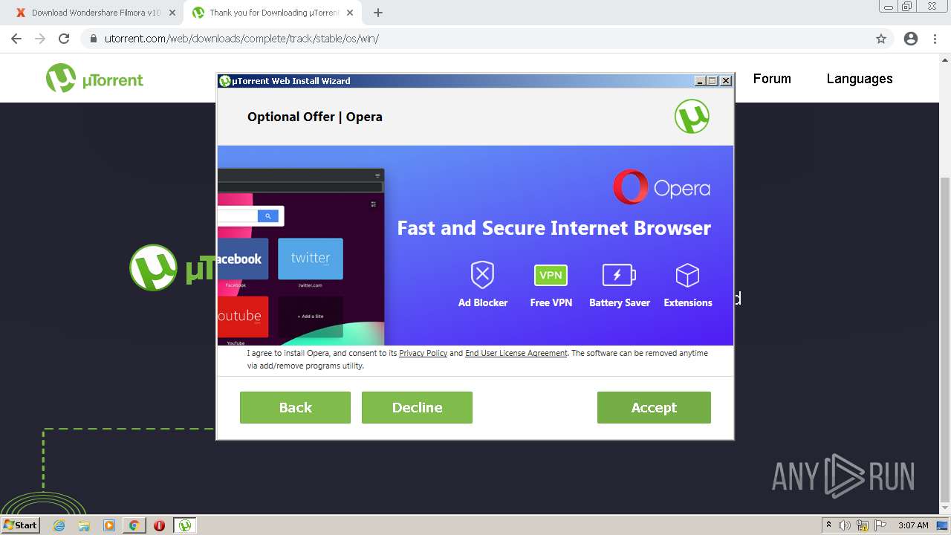Open End User License Agreement link

pos(516,353)
